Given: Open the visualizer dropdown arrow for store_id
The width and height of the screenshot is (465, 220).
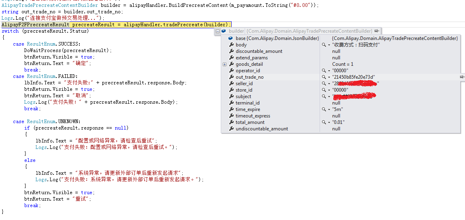Looking at the screenshot, I should coord(329,90).
